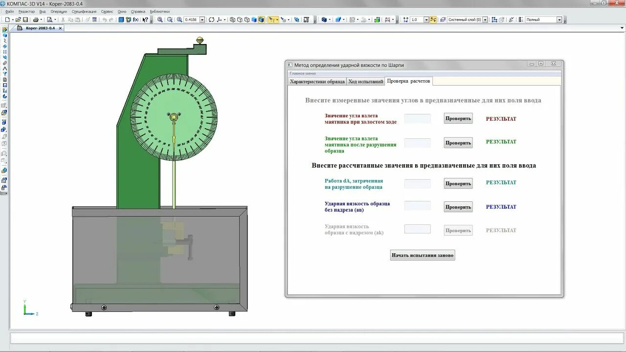Click input field for impact toughness without notch (an)
626x352 pixels.
418,205
